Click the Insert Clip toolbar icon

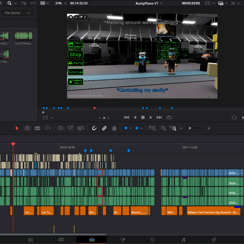(60, 128)
